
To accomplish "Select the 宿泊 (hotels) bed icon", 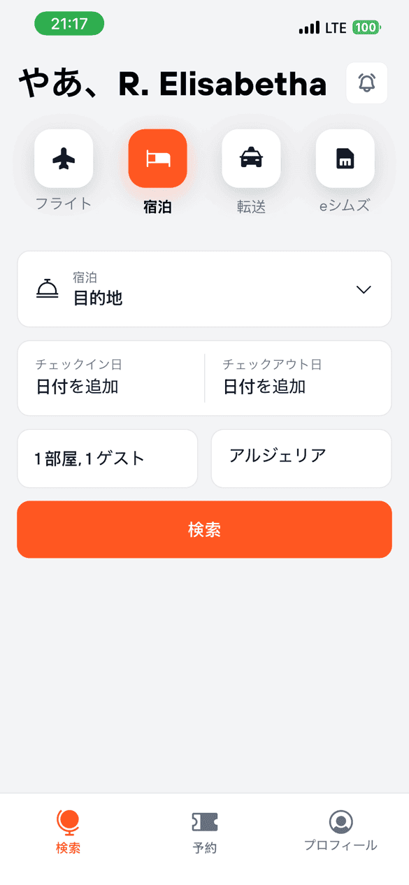I will pos(157,159).
